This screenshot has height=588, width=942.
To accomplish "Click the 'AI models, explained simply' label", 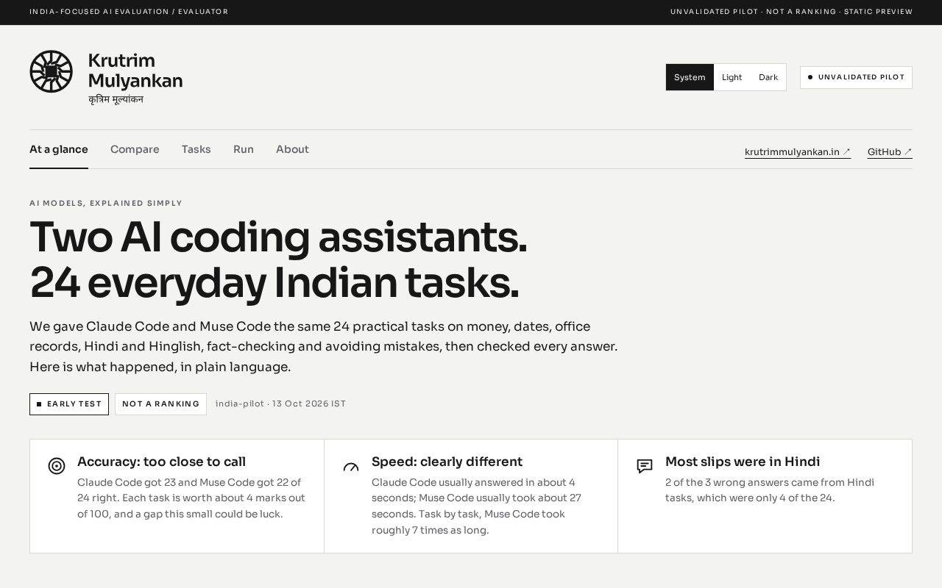I will pos(106,204).
